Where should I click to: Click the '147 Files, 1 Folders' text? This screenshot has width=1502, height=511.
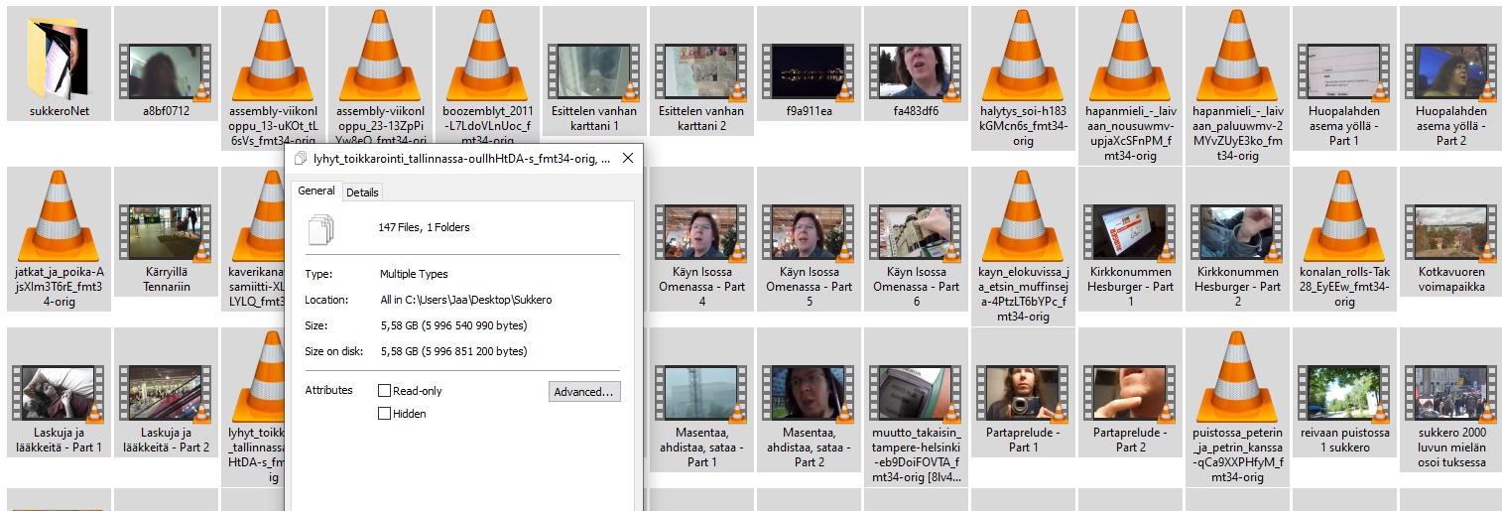pyautogui.click(x=425, y=227)
